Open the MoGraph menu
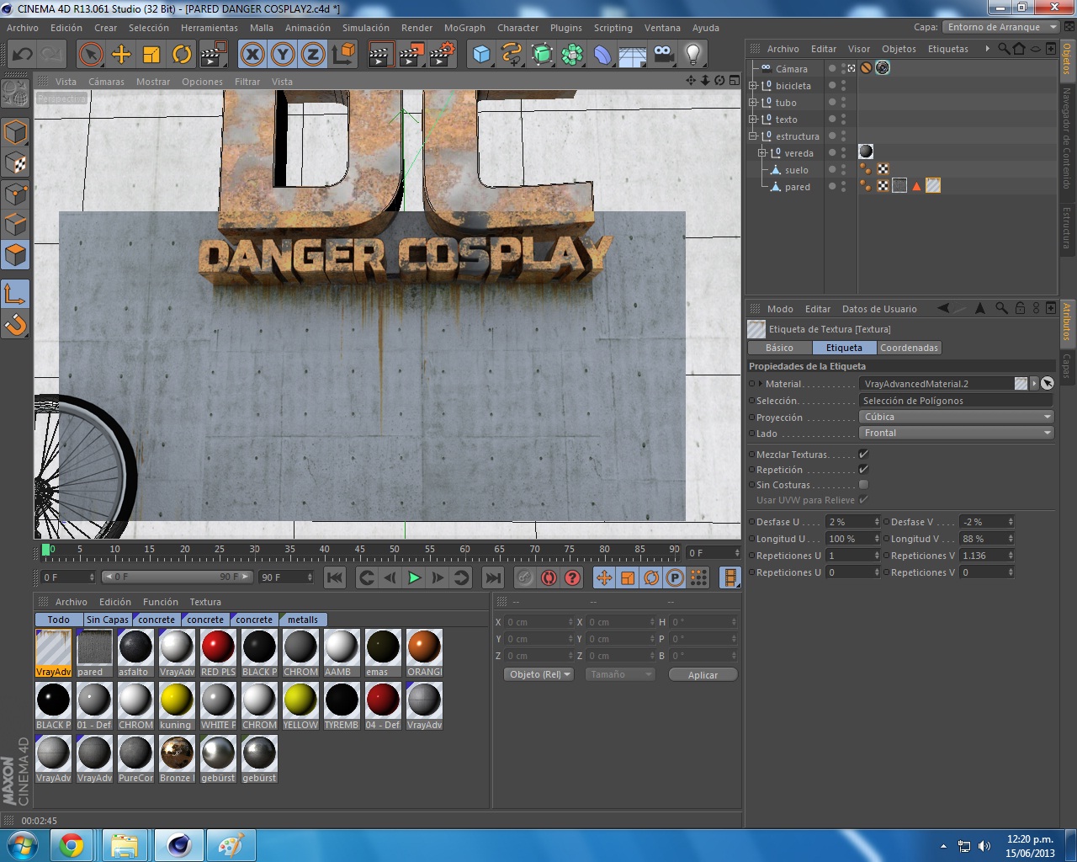Image resolution: width=1077 pixels, height=862 pixels. point(464,28)
